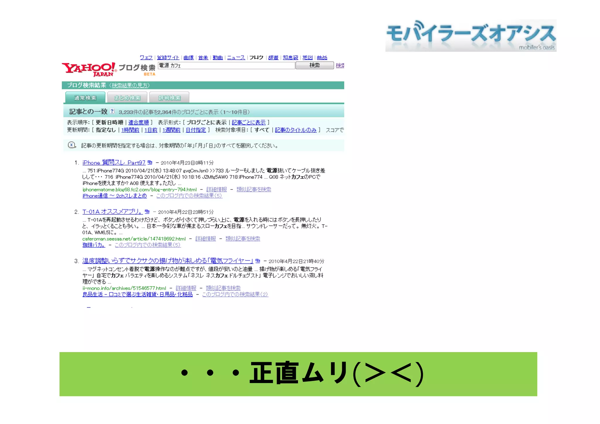Switch to 音楽 search
This screenshot has width=600, height=424.
203,58
